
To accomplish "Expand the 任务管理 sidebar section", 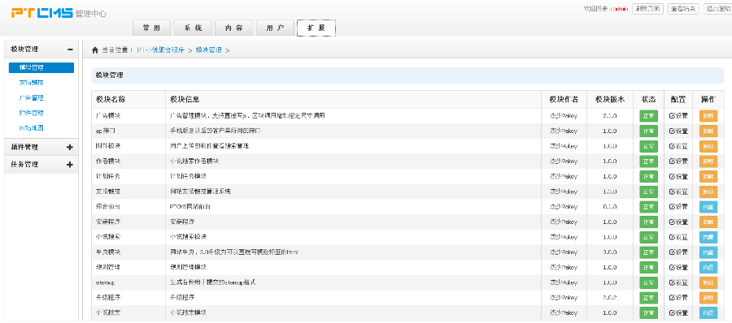I will click(70, 165).
